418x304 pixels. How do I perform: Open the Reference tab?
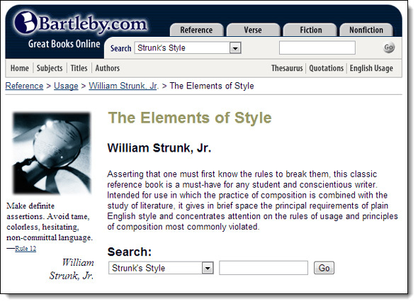tap(196, 30)
